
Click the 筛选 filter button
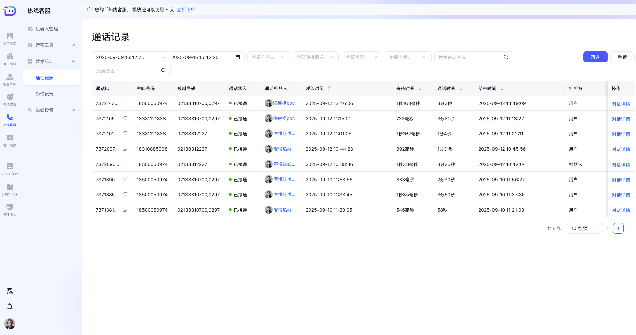coord(595,57)
